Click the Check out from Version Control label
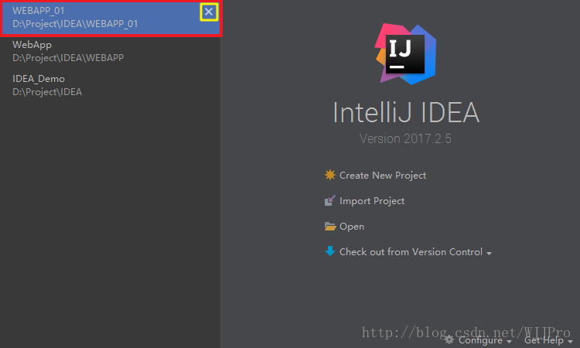 pyautogui.click(x=411, y=252)
